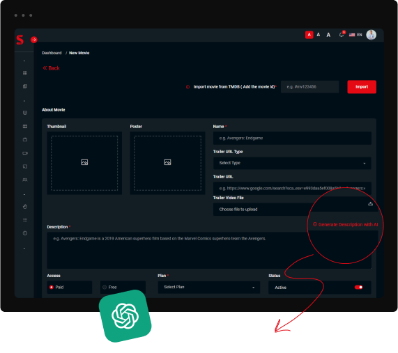This screenshot has width=398, height=353.
Task: Click the New Movie breadcrumb
Action: [79, 53]
